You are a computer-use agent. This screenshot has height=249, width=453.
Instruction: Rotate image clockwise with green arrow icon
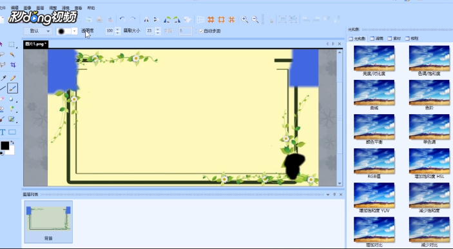pos(177,19)
